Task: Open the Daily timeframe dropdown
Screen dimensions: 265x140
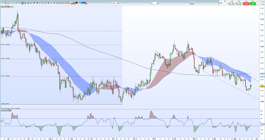Action: (x=154, y=3)
